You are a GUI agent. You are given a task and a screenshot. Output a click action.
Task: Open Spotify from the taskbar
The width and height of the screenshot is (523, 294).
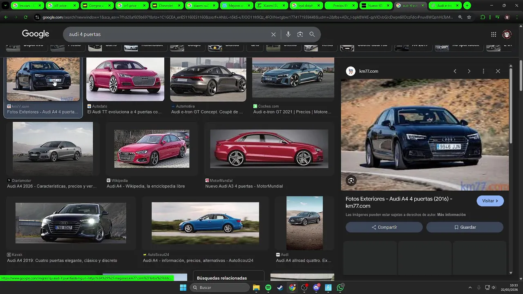click(268, 287)
